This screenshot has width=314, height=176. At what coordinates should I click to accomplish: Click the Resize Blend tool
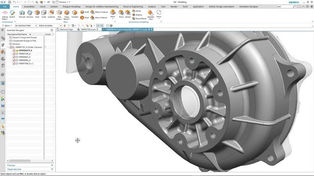coord(139,19)
